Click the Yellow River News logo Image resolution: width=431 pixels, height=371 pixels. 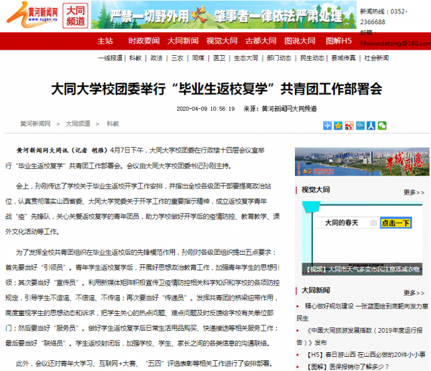[x=32, y=15]
